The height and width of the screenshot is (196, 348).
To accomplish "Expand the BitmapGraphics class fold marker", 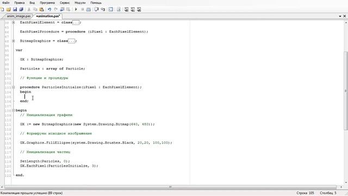I will pyautogui.click(x=14, y=41).
